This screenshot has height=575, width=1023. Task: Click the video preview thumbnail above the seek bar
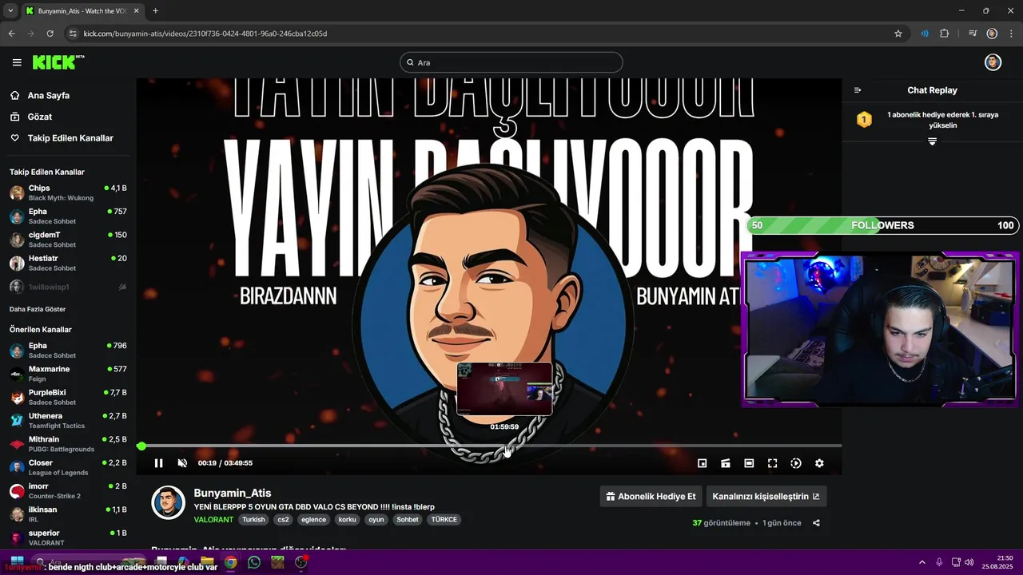coord(504,389)
